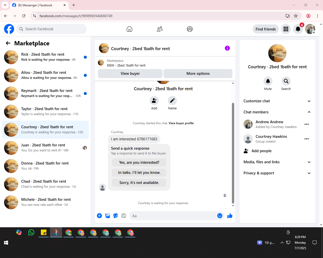Open options for Andrew Andrew member
Screen dimensions: 323x258
coord(307,124)
